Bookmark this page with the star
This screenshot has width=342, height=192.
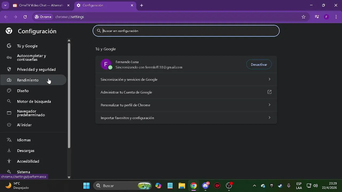click(x=304, y=17)
